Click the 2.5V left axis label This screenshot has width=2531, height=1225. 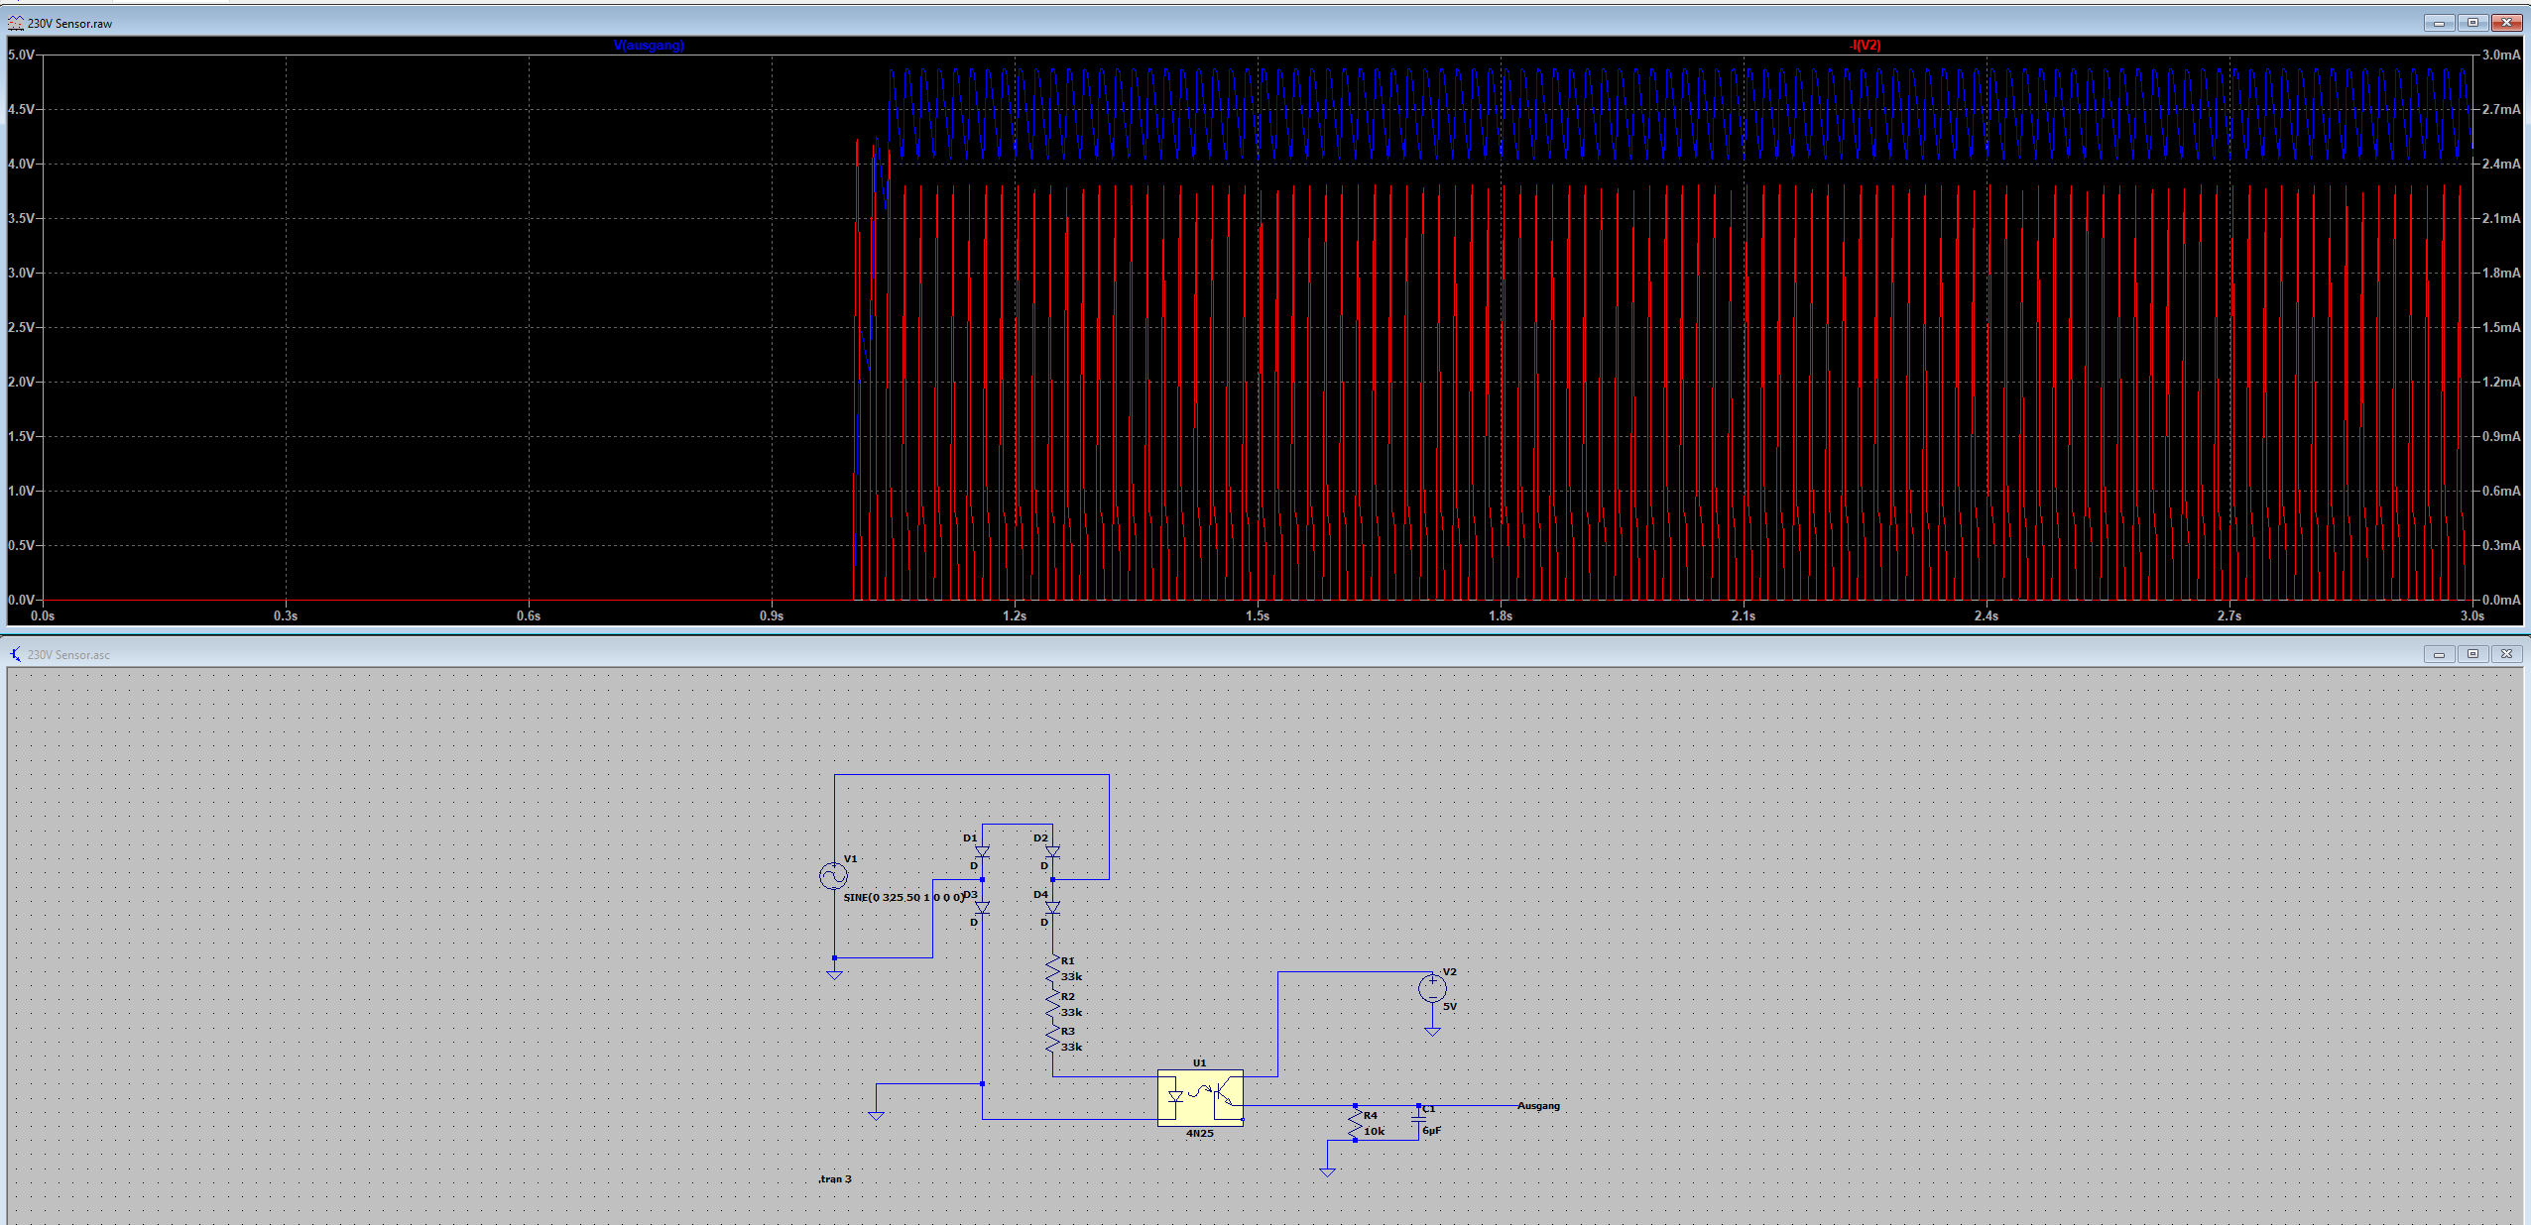pyautogui.click(x=21, y=327)
